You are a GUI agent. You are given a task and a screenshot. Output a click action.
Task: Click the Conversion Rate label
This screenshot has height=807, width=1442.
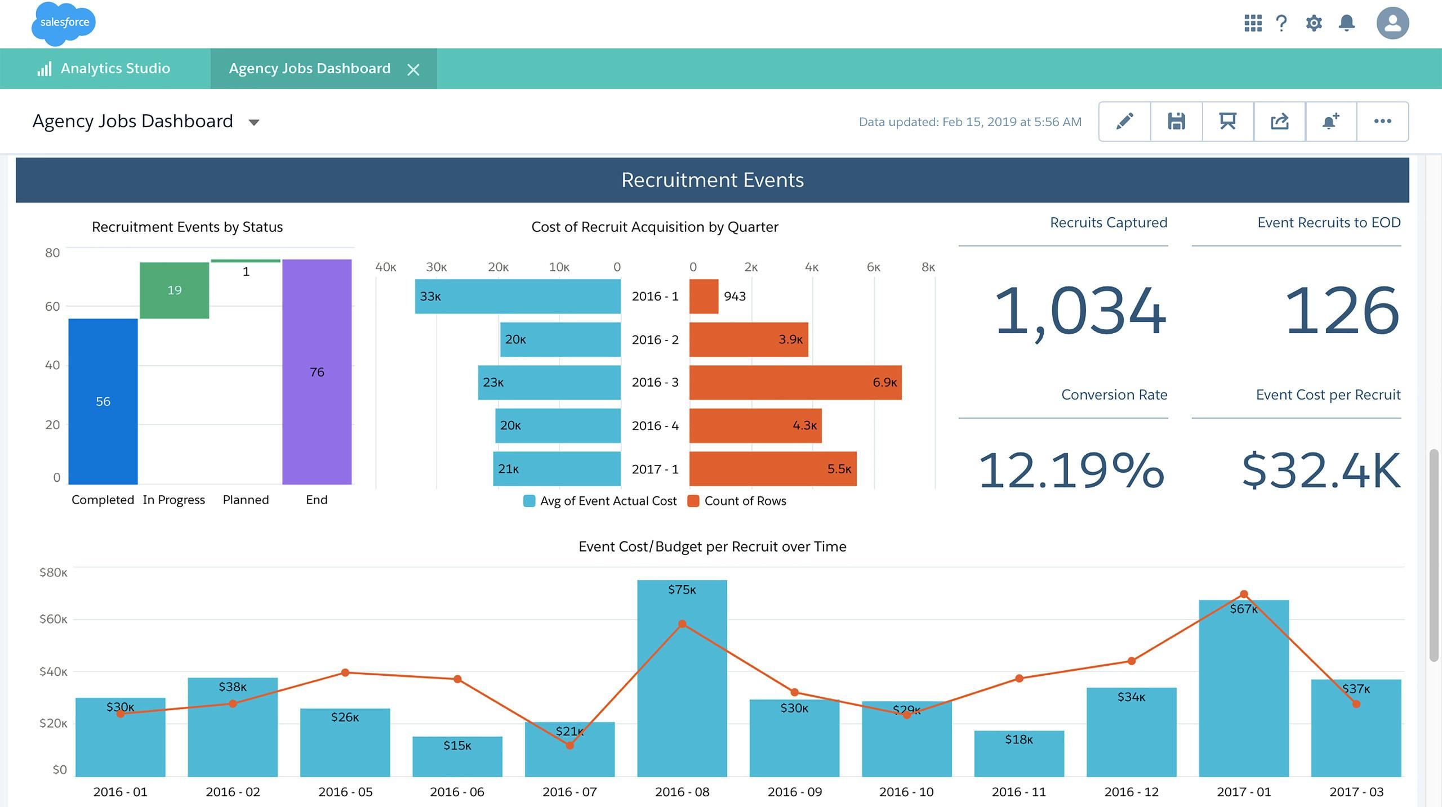1114,395
